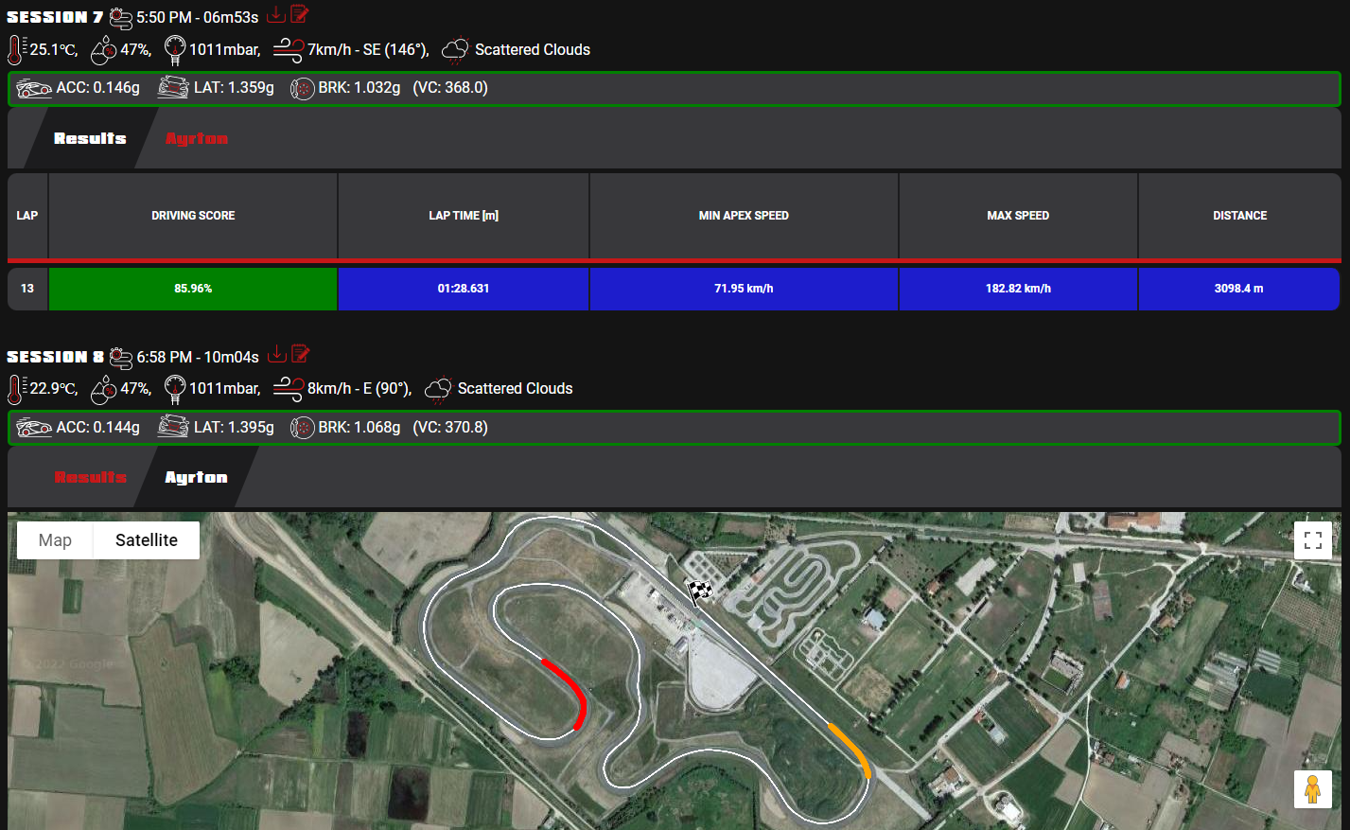Open Session 8 Results tab
The width and height of the screenshot is (1350, 830).
point(90,477)
